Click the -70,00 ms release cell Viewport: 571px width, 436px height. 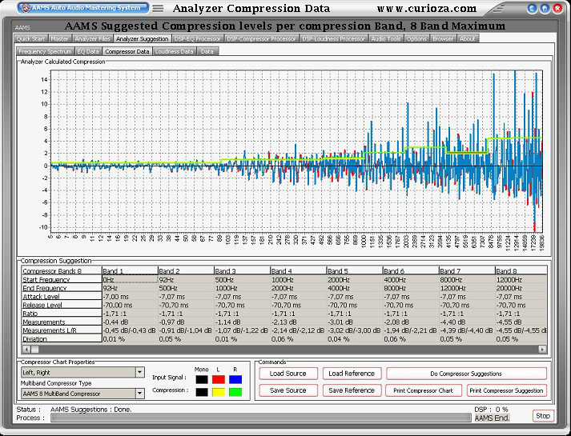130,305
